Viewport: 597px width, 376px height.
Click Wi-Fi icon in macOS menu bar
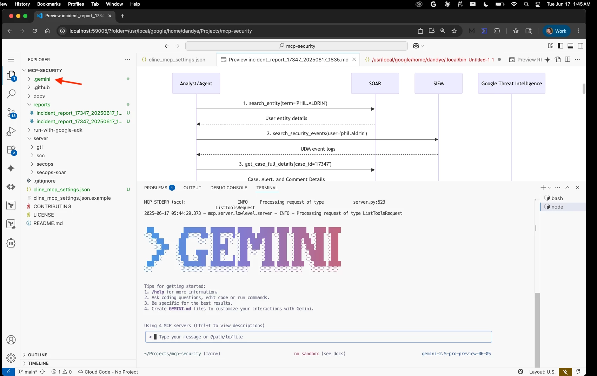514,4
